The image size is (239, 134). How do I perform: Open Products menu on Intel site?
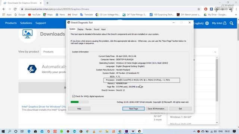[x=11, y=23]
